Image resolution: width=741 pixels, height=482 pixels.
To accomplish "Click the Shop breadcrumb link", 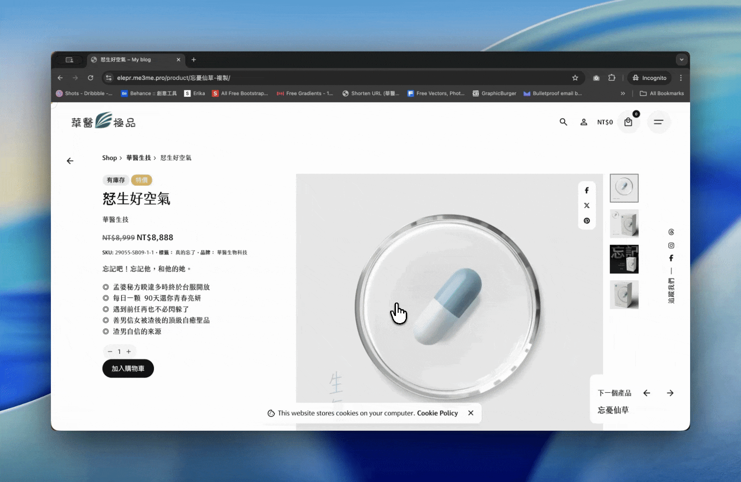I will coord(109,158).
